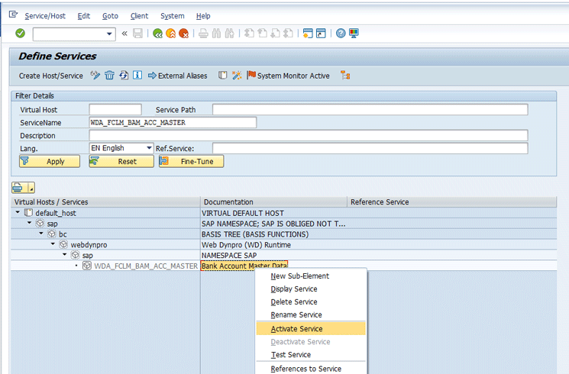Screen dimensions: 569x374
Task: Click the red Cancel icon in toolbar
Action: (x=184, y=34)
